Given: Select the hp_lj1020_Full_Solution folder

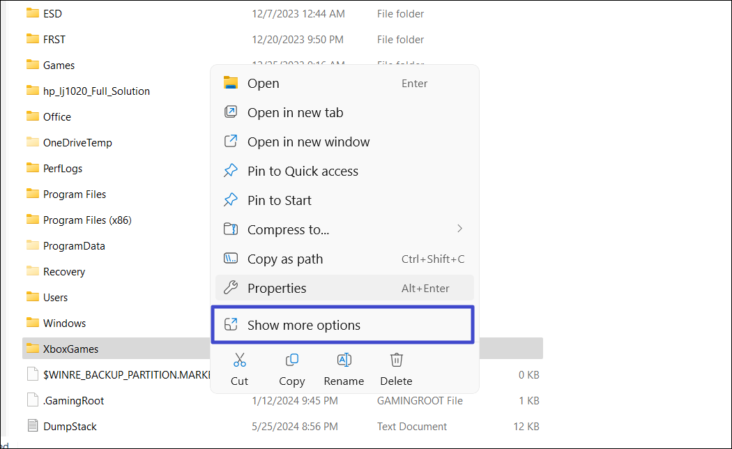Looking at the screenshot, I should pos(96,91).
